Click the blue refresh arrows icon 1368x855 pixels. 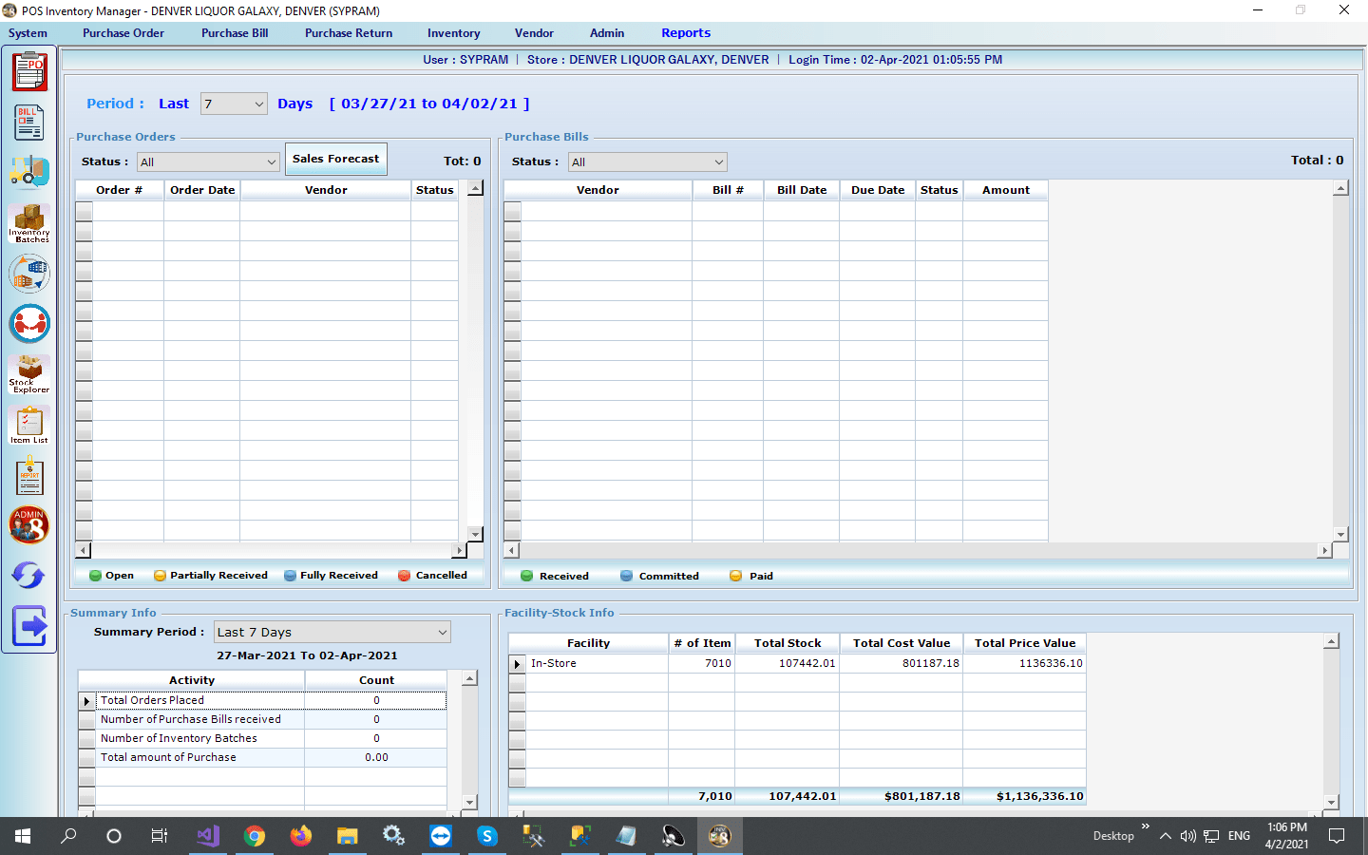click(x=29, y=575)
